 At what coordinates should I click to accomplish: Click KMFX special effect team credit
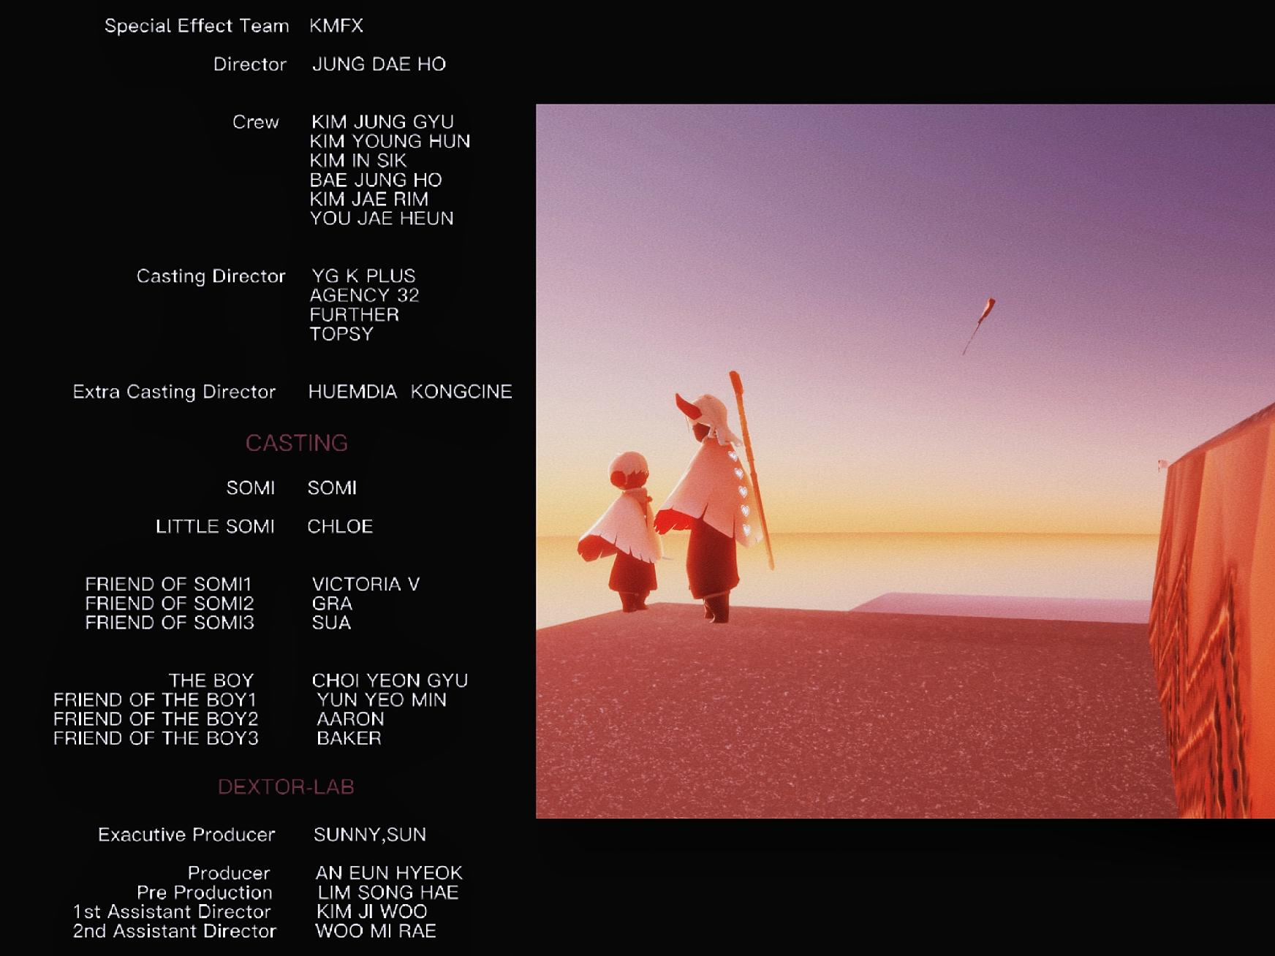[336, 26]
